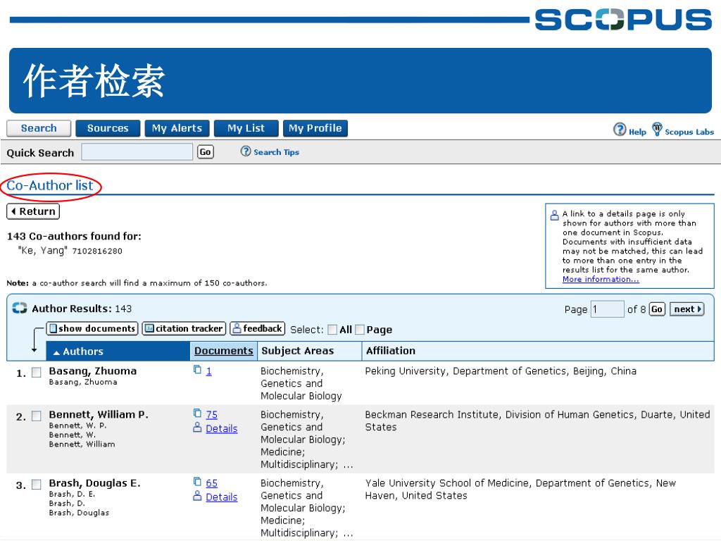This screenshot has height=541, width=721.
Task: Click the Co-Author list heading
Action: point(50,185)
